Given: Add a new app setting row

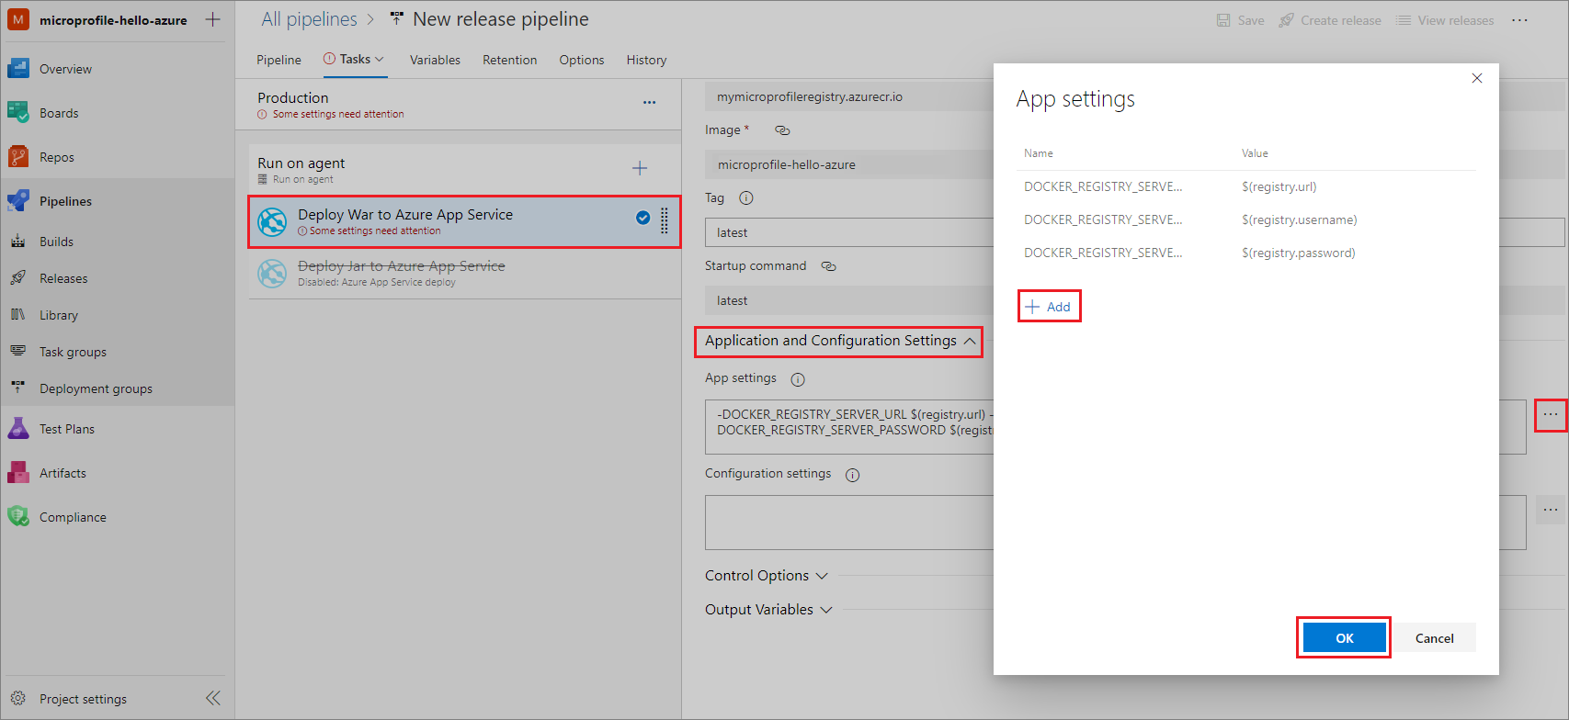Looking at the screenshot, I should 1049,307.
